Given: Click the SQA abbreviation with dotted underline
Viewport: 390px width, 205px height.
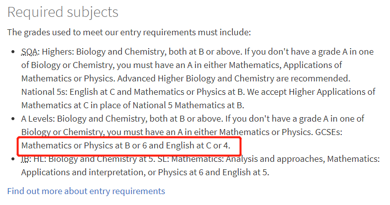Looking at the screenshot, I should tap(29, 52).
